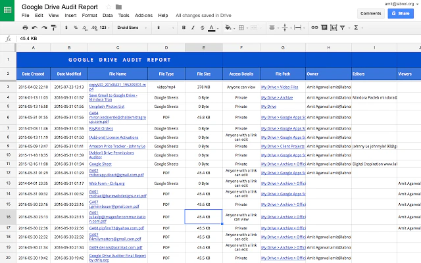
Task: Insert a comment from toolbar
Action: (x=324, y=28)
